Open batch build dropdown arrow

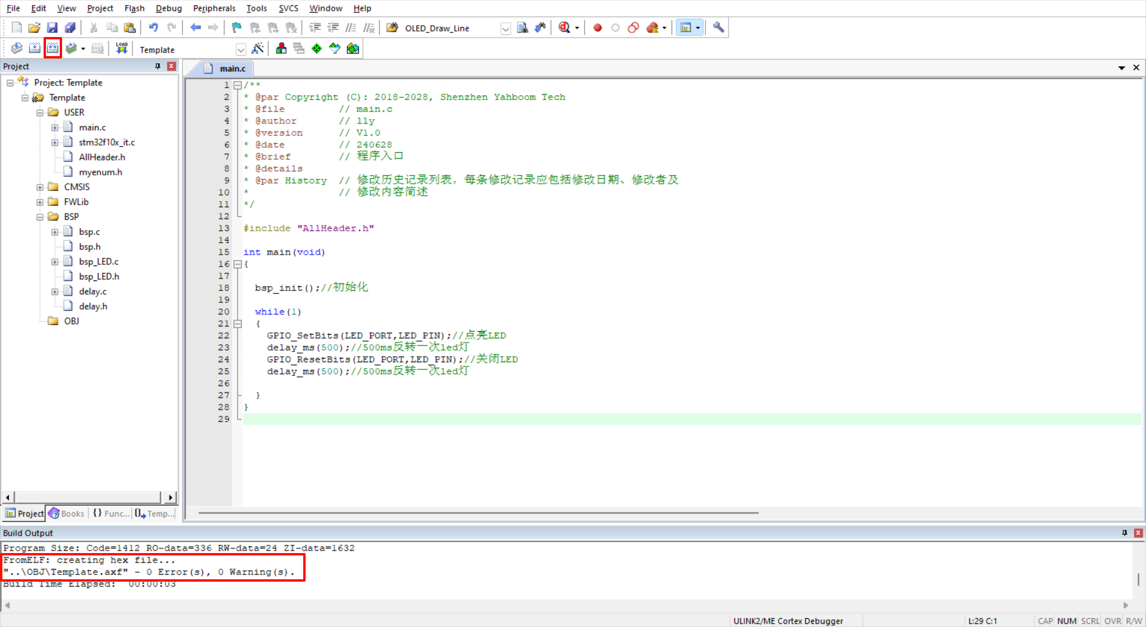pos(83,49)
